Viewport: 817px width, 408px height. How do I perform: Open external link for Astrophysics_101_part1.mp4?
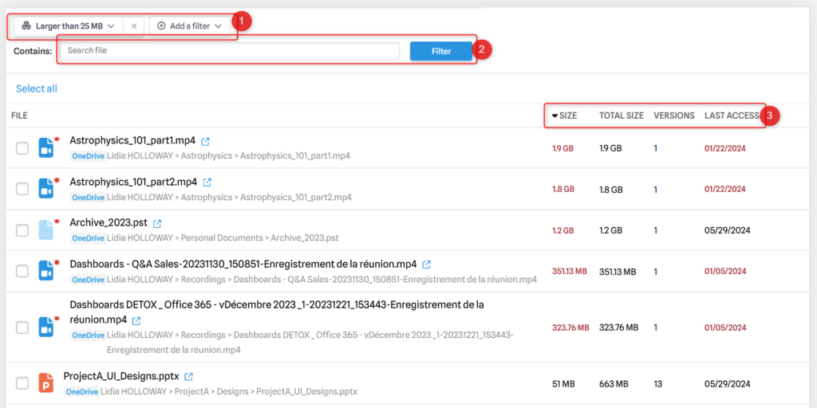pyautogui.click(x=206, y=141)
